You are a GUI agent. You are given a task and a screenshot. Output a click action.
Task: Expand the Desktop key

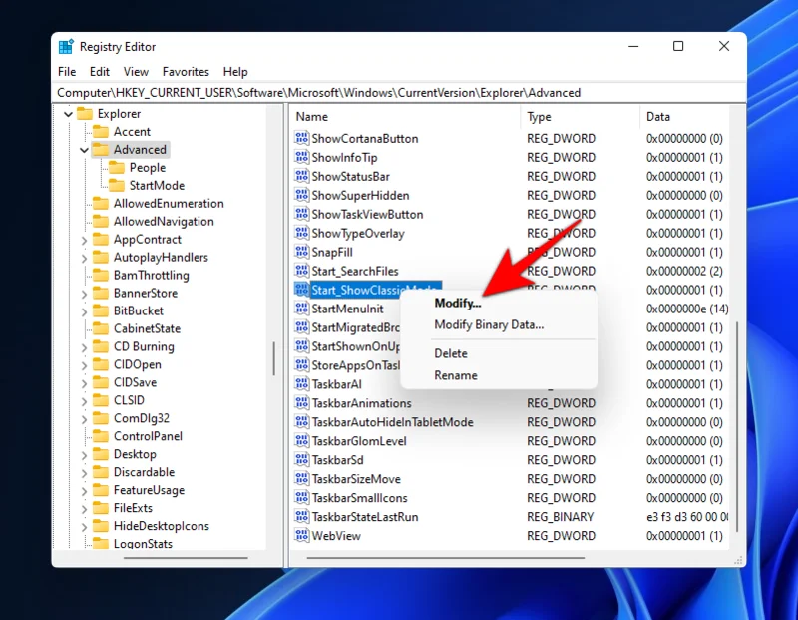tap(86, 454)
